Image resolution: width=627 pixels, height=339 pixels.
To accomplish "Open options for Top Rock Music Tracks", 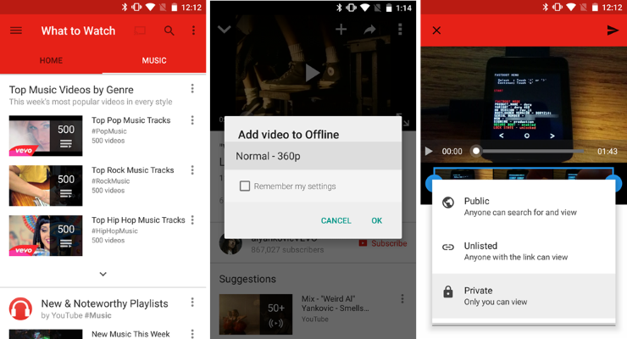I will coord(192,169).
